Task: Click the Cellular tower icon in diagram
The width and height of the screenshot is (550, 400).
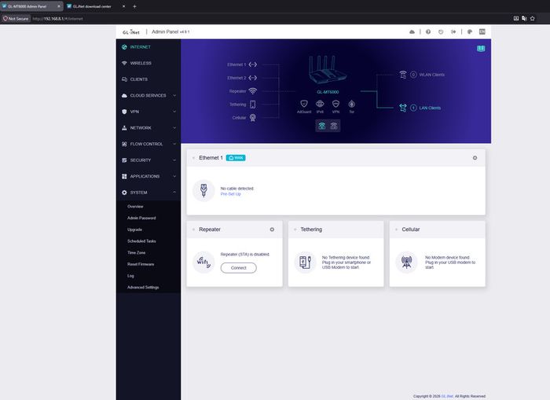Action: point(252,118)
